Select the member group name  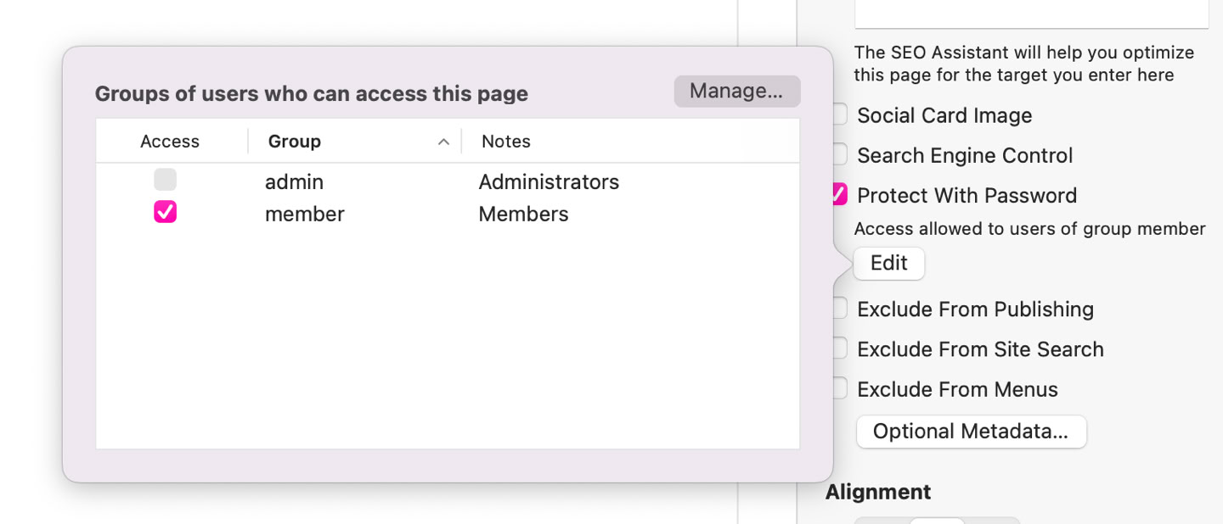(x=305, y=214)
